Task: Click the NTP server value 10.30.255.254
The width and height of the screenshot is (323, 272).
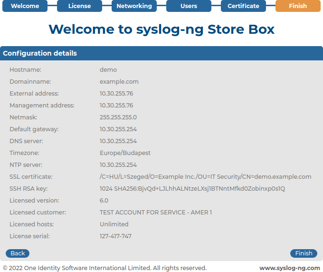Action: coord(118,165)
